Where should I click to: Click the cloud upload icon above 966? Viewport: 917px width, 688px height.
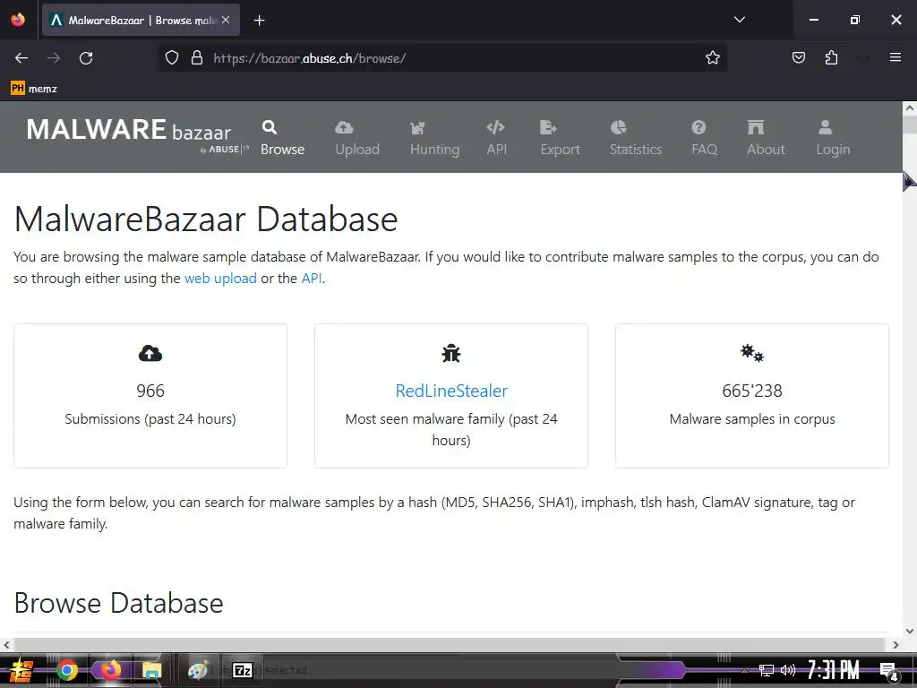(x=150, y=353)
